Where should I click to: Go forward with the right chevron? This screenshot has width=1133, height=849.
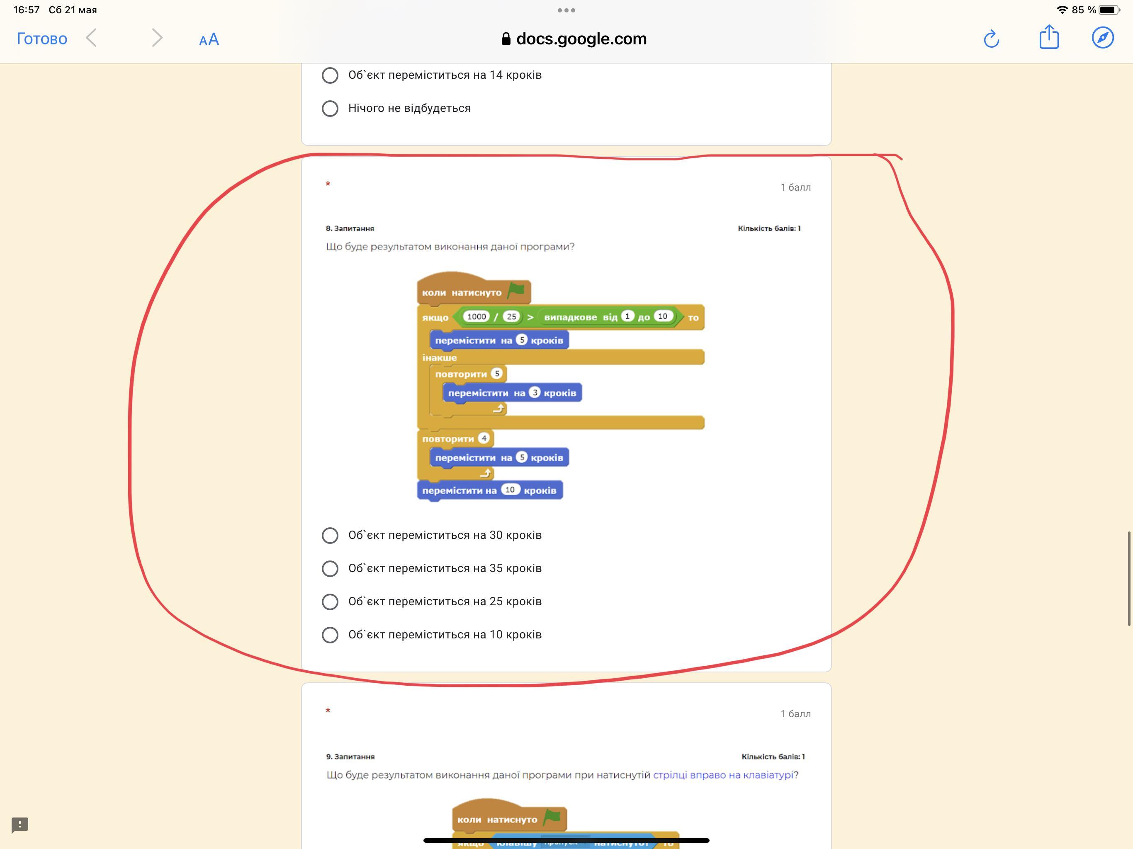[157, 38]
